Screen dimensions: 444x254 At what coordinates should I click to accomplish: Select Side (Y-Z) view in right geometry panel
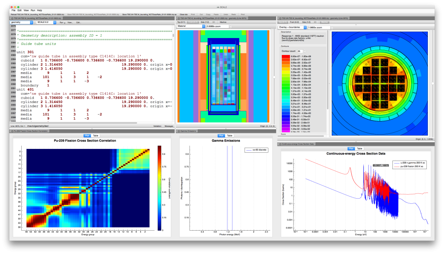306,22
